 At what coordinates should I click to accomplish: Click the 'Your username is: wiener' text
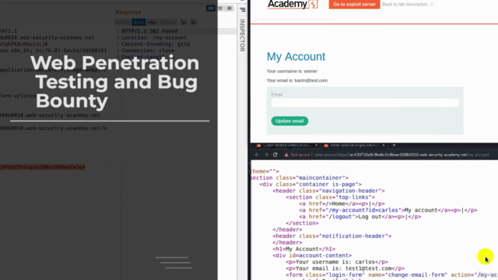pyautogui.click(x=292, y=71)
